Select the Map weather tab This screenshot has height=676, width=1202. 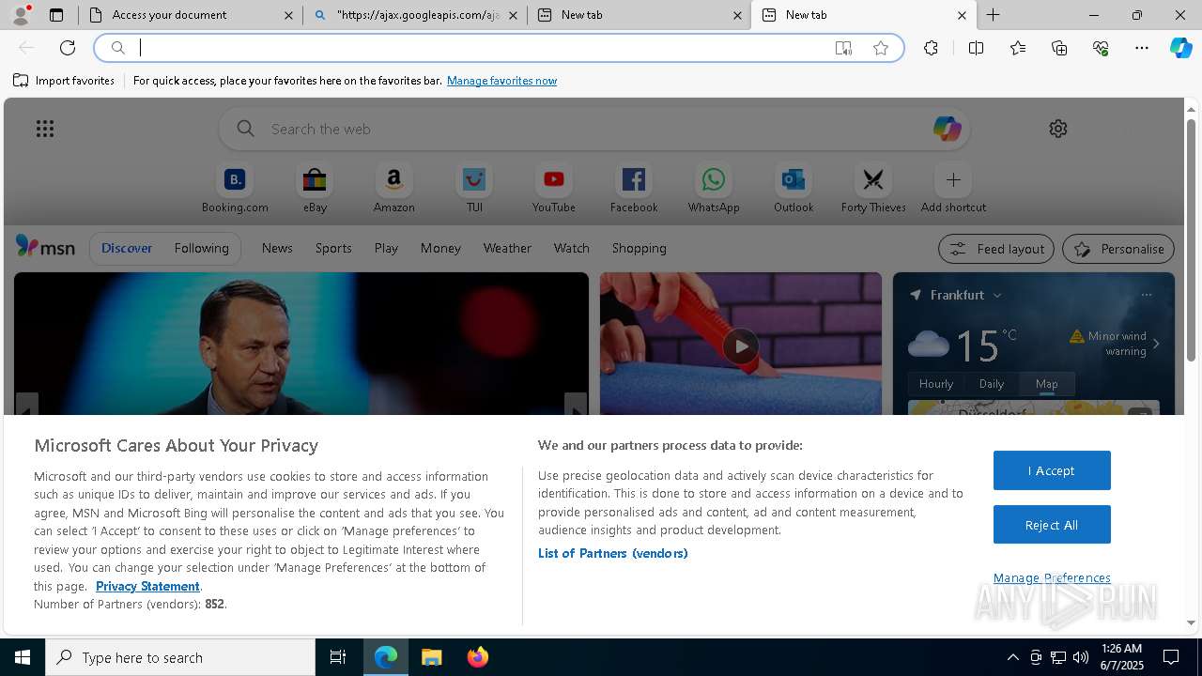click(1047, 383)
